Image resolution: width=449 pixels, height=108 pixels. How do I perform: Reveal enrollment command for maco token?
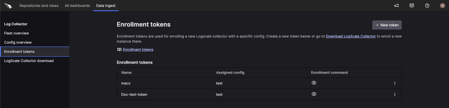tap(314, 83)
